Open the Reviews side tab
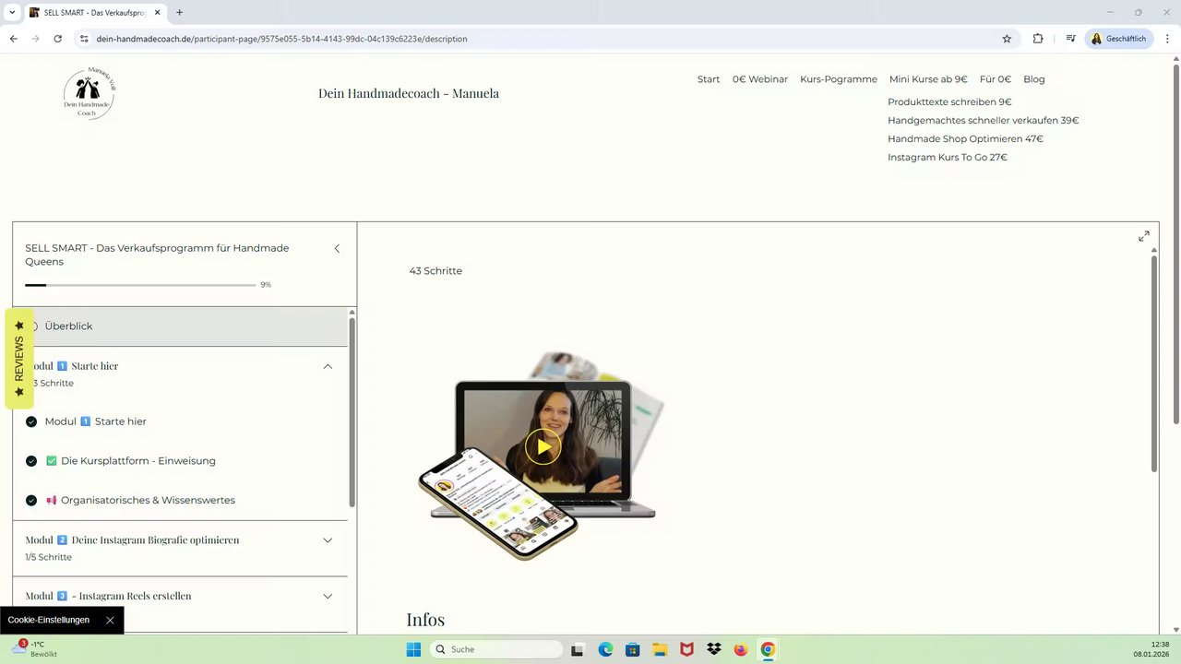This screenshot has height=664, width=1181. coord(19,359)
